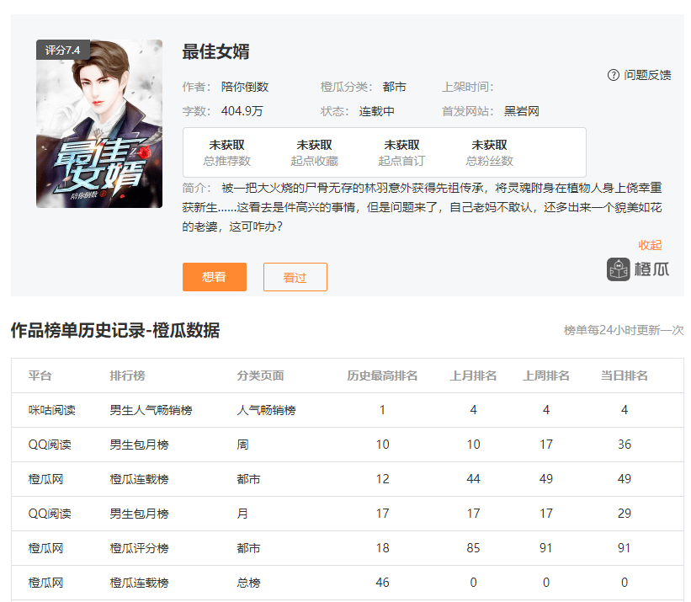This screenshot has width=691, height=602.
Task: Click the 看过 button
Action: tap(295, 277)
